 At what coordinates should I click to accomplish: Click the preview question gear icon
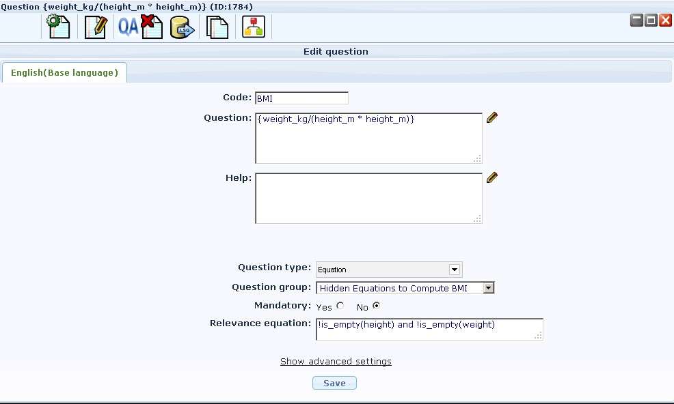click(59, 27)
